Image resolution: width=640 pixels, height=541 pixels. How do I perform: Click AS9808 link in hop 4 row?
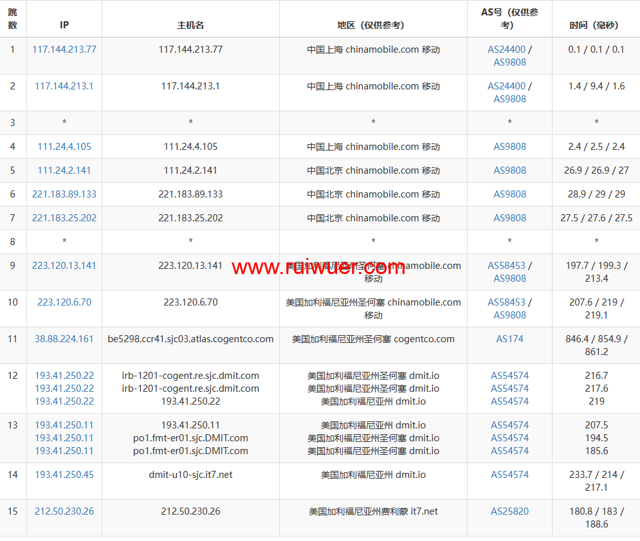(x=509, y=147)
